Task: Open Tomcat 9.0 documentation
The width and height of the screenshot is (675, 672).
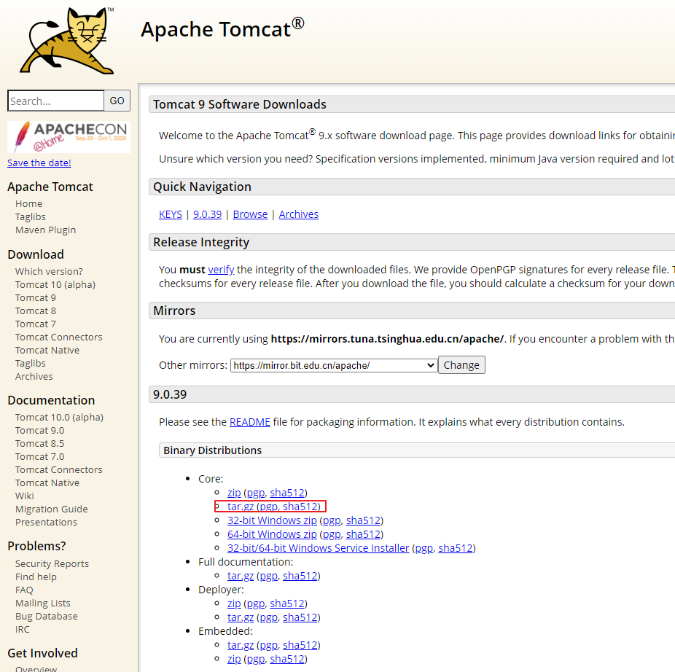Action: tap(40, 430)
